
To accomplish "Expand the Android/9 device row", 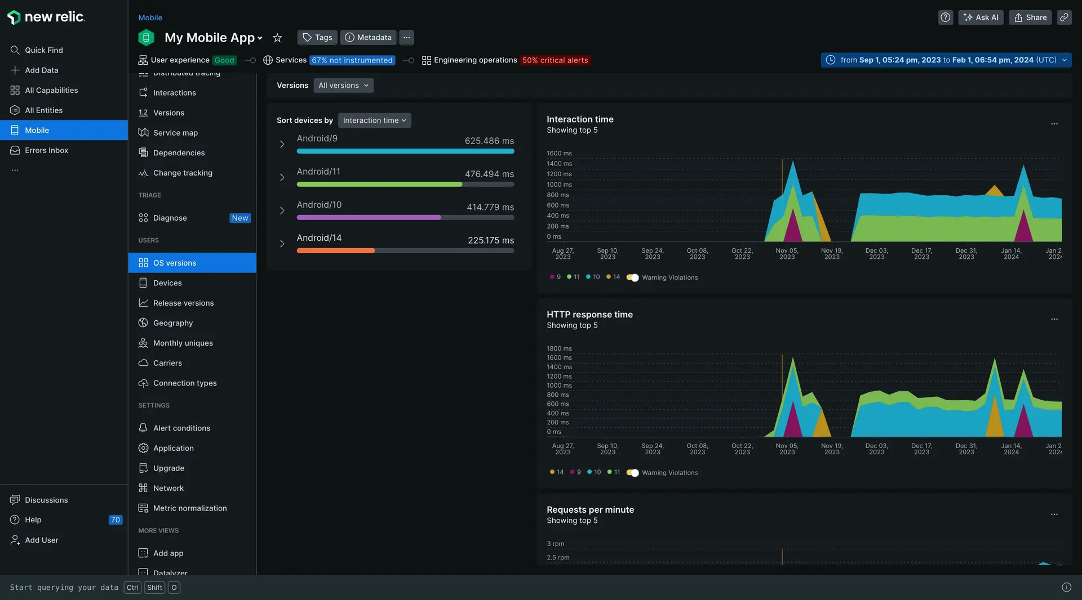I will (282, 145).
